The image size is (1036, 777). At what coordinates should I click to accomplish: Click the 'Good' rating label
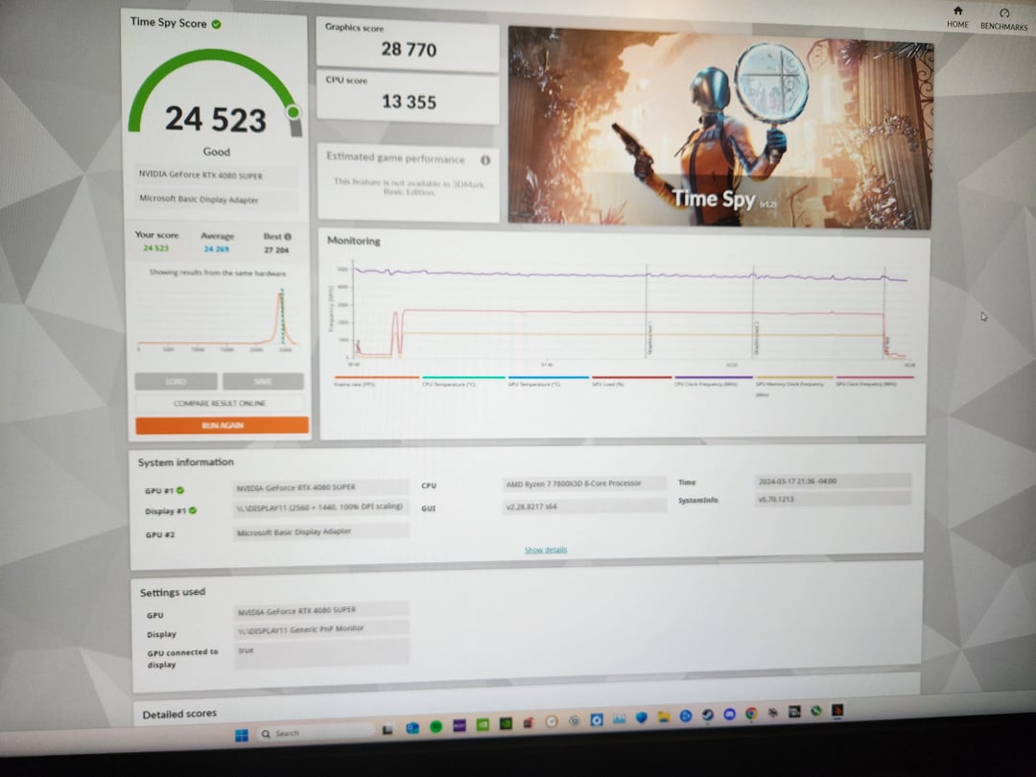coord(216,152)
